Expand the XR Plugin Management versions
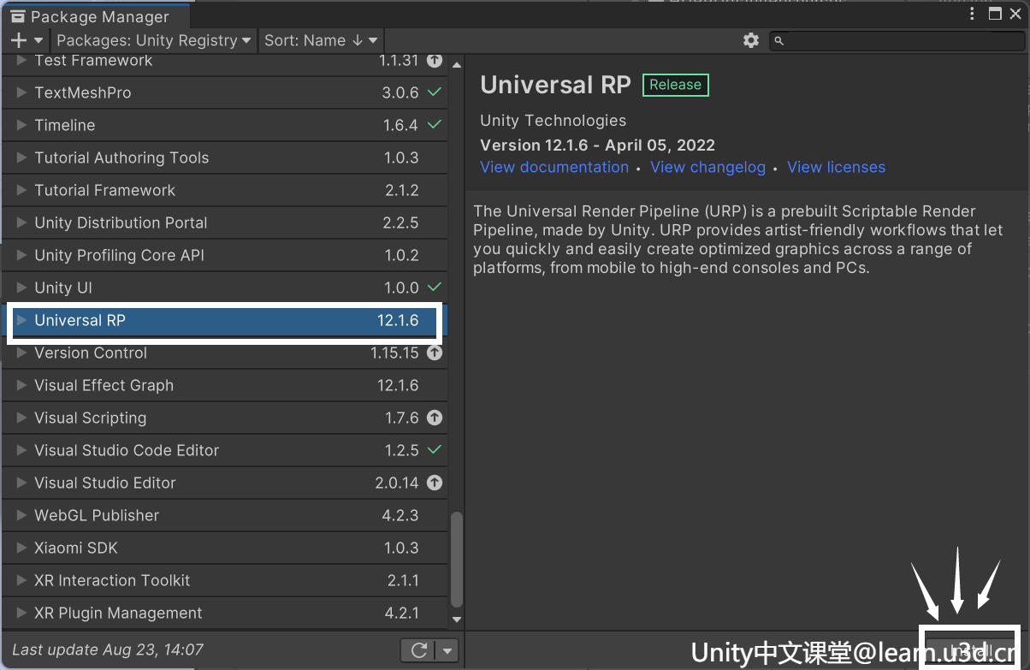Screen dimensions: 1030x670 pos(22,613)
